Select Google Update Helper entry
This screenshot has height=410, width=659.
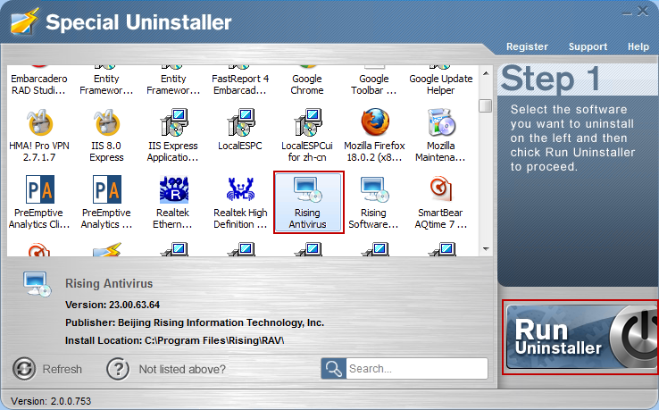click(441, 84)
